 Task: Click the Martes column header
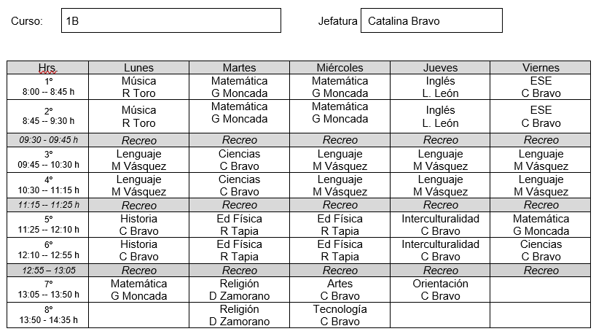[239, 68]
